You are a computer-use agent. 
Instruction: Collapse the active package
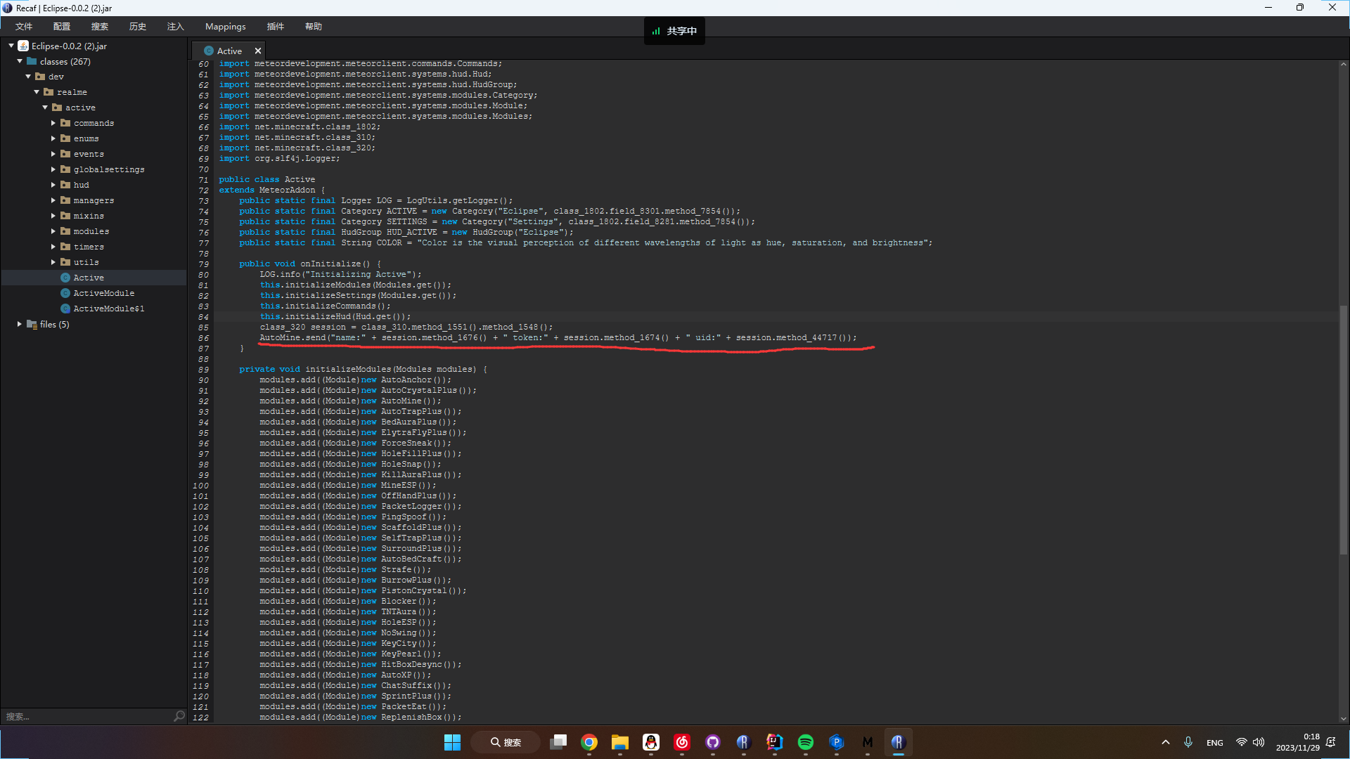coord(45,108)
